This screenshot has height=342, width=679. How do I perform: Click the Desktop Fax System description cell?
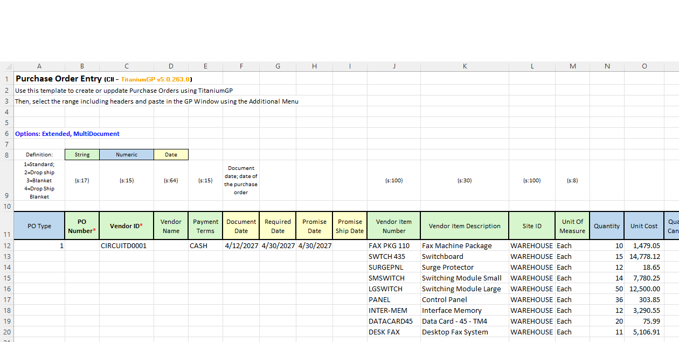click(x=465, y=332)
